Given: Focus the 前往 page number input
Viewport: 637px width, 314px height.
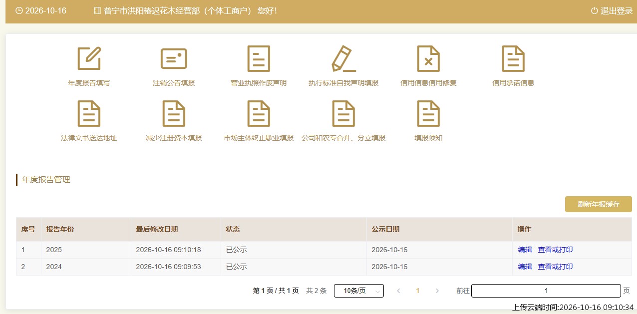Looking at the screenshot, I should (546, 291).
